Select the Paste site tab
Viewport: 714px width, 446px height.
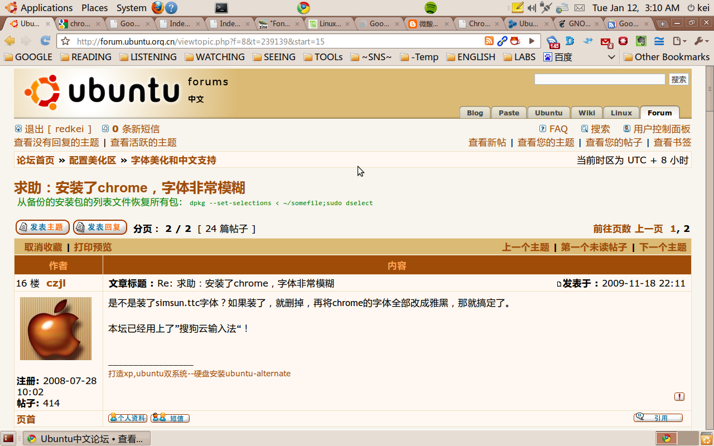(509, 113)
